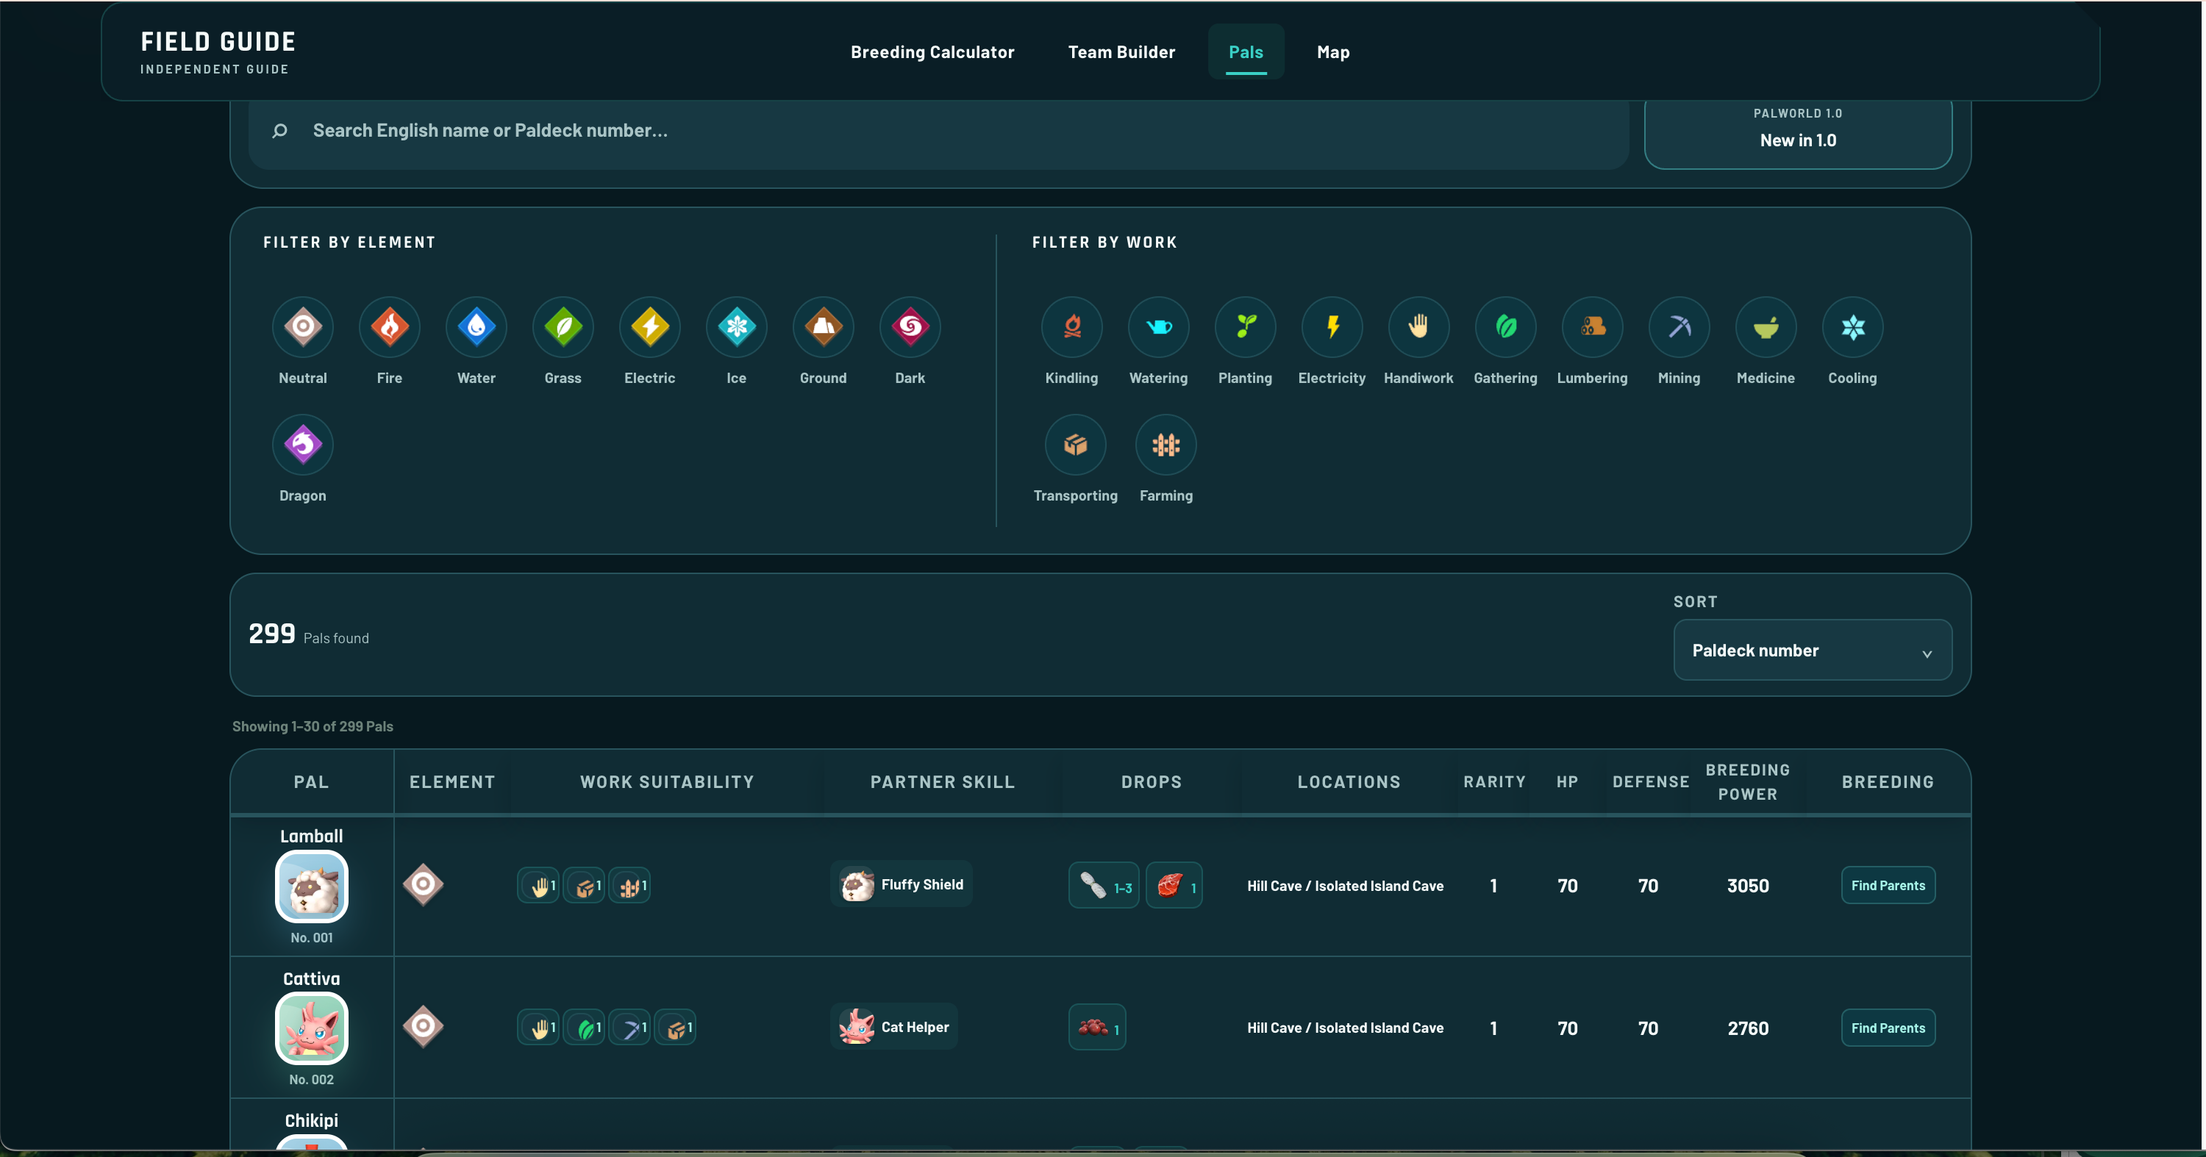Click Cattiva's red berries drop item
This screenshot has height=1157, width=2206.
click(1097, 1027)
